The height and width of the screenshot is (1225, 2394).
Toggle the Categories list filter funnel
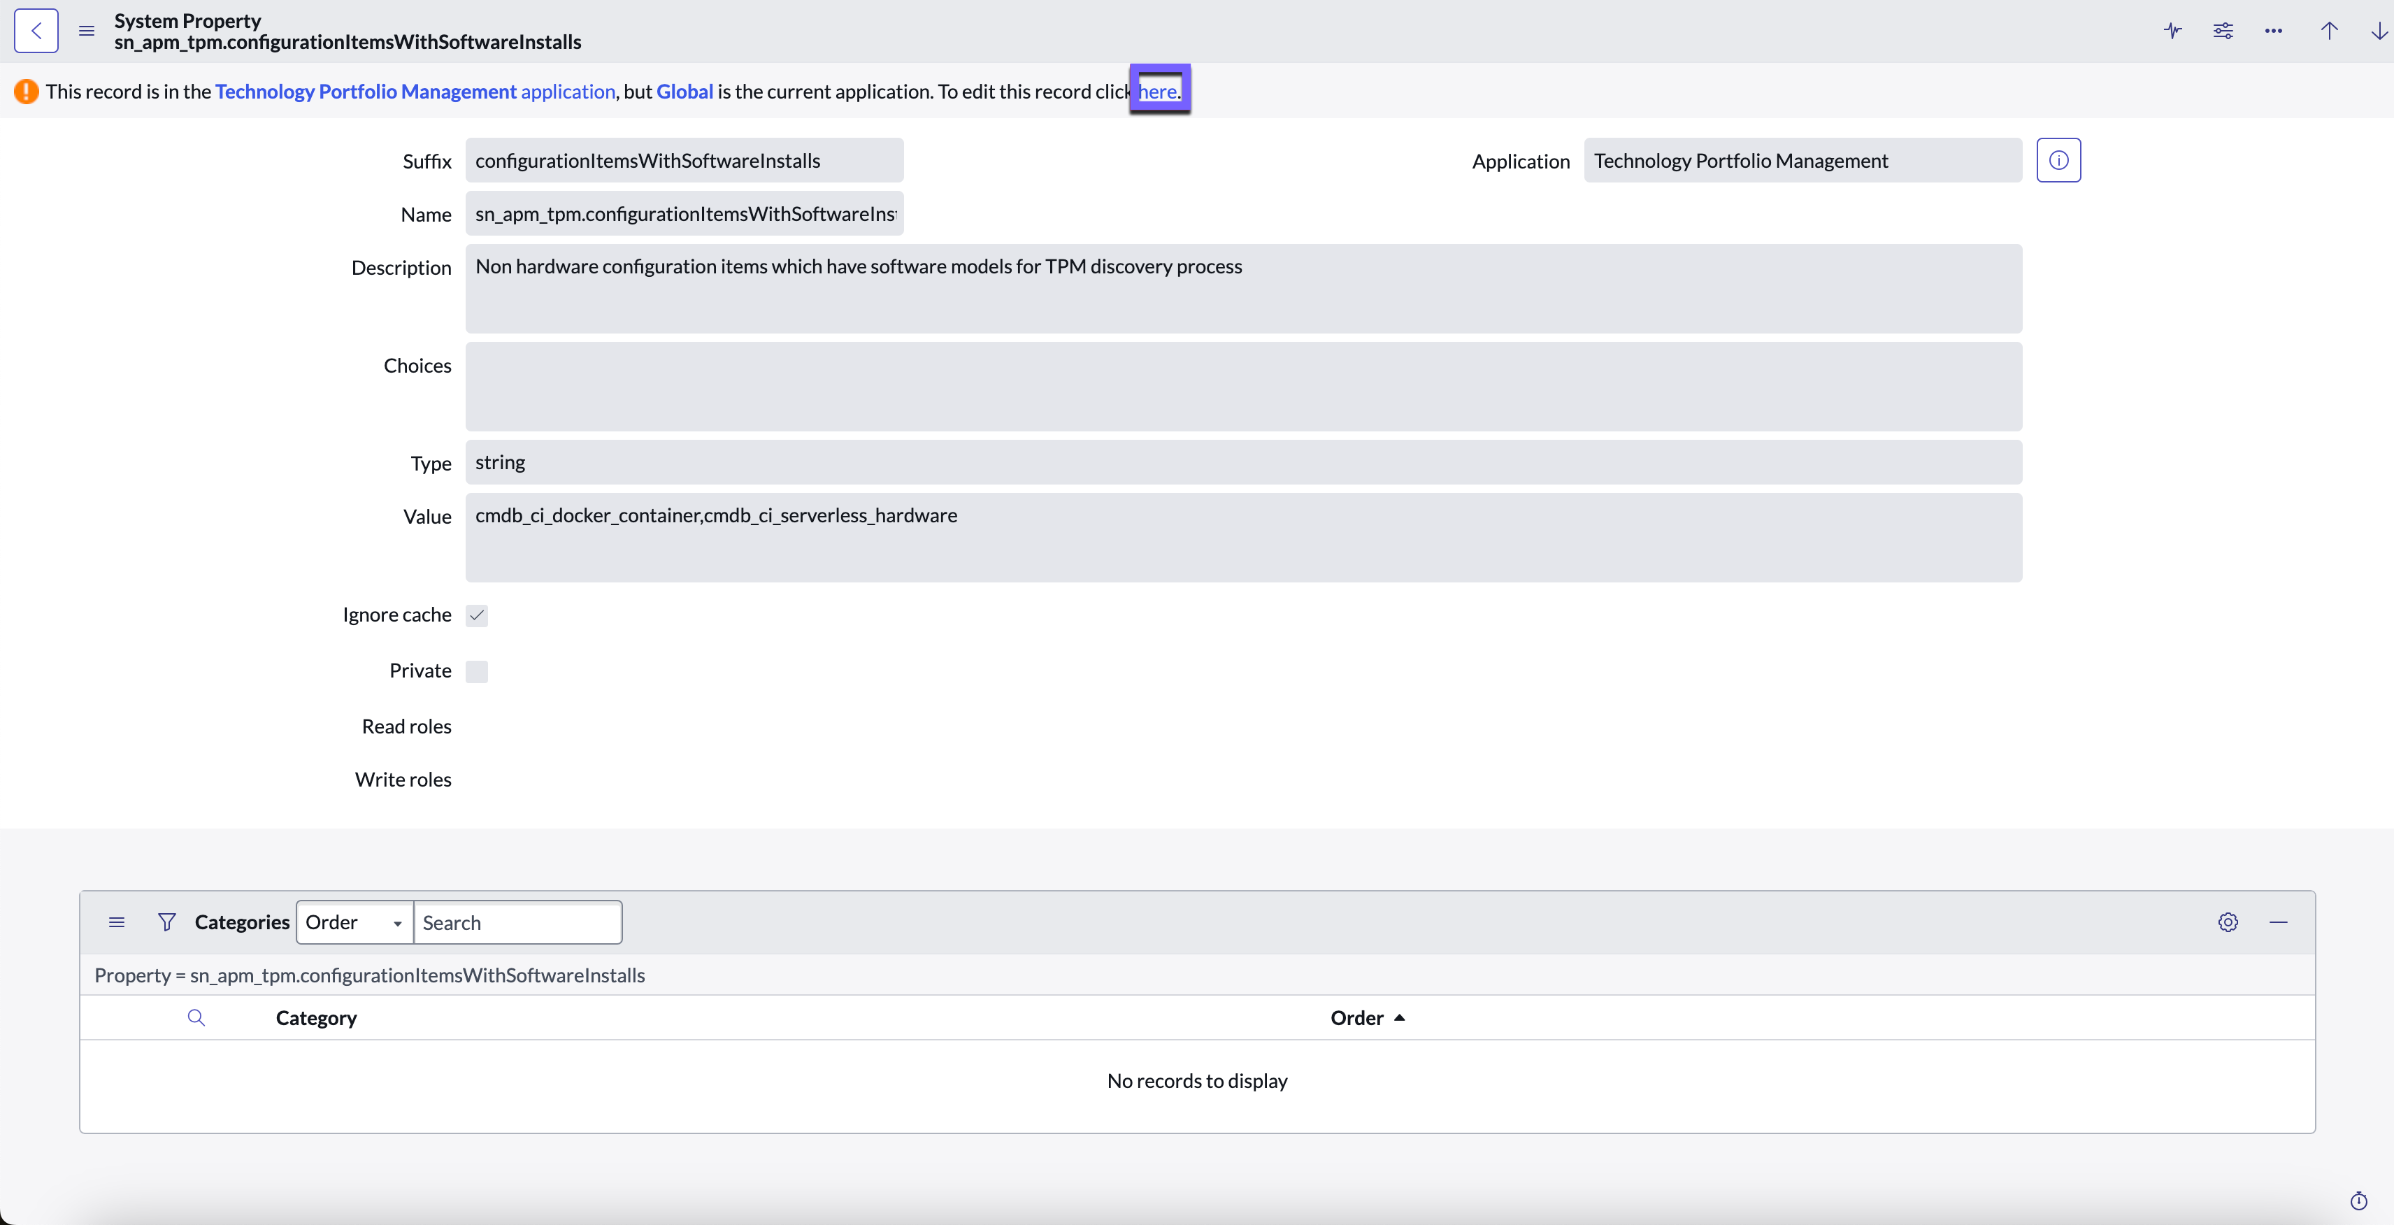tap(167, 922)
